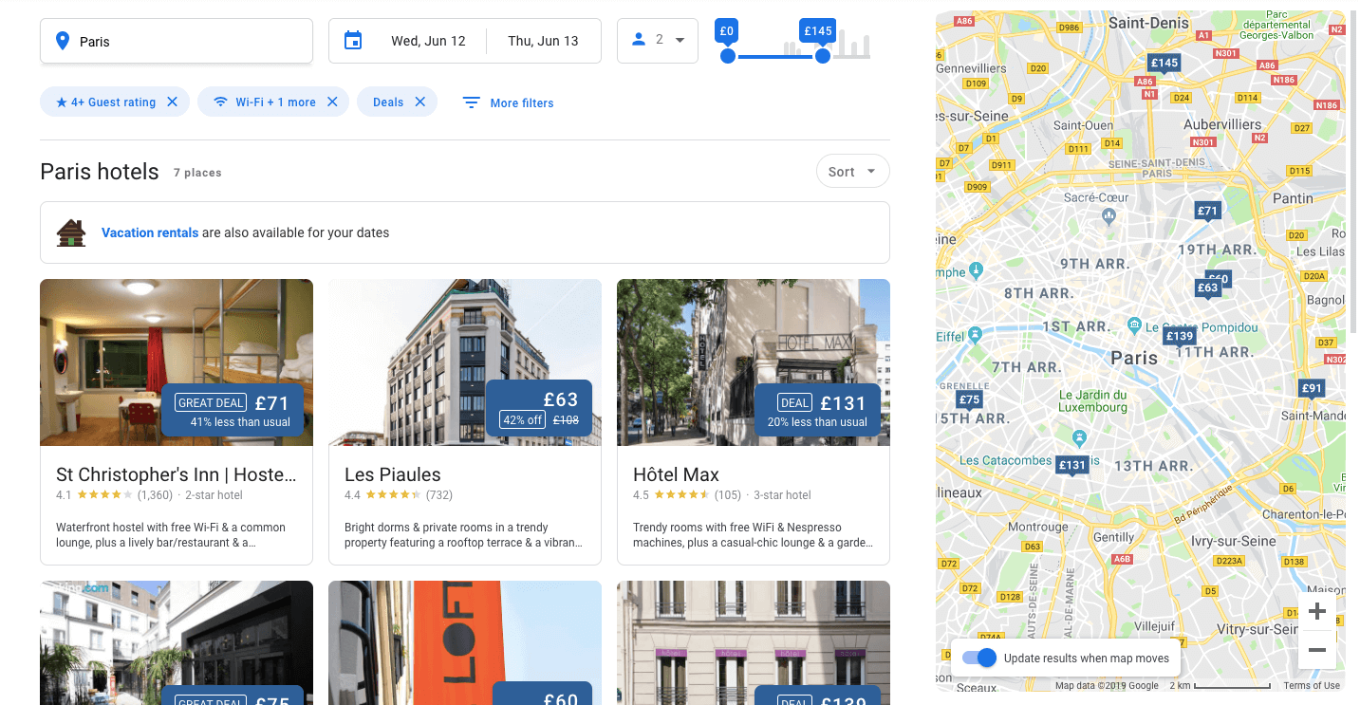The image size is (1360, 705).
Task: Open the calendar icon in date field
Action: (x=353, y=41)
